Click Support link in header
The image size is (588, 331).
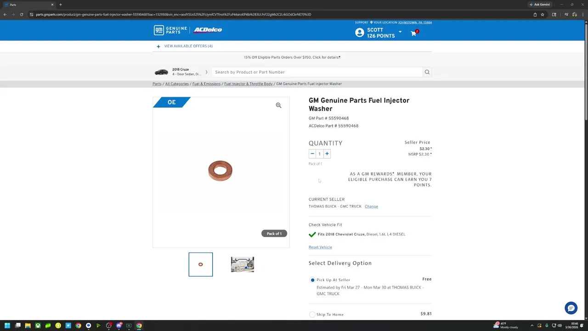click(x=362, y=23)
